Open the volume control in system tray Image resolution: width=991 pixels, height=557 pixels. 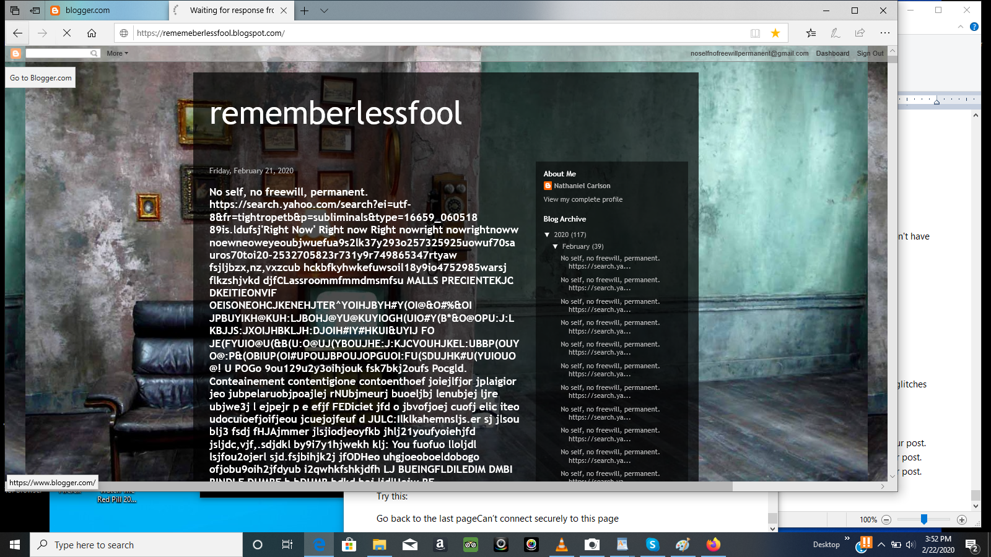click(x=910, y=545)
